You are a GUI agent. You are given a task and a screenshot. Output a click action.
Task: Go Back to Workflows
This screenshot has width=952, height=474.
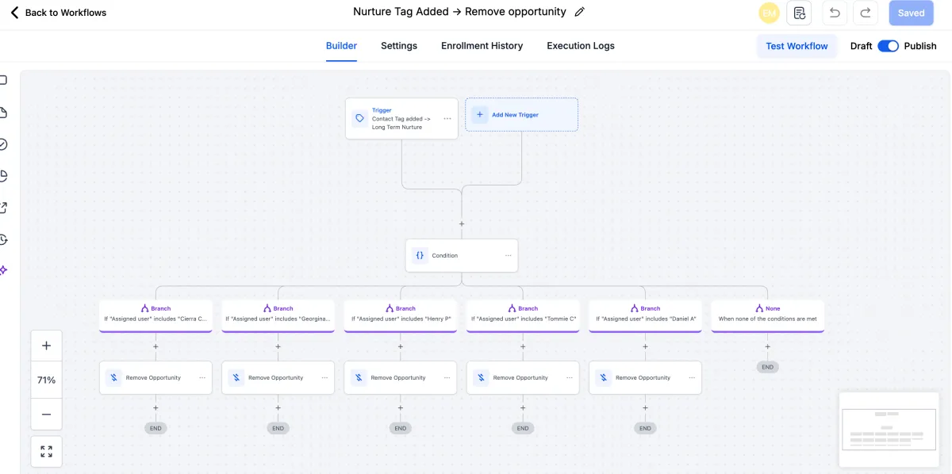[58, 13]
